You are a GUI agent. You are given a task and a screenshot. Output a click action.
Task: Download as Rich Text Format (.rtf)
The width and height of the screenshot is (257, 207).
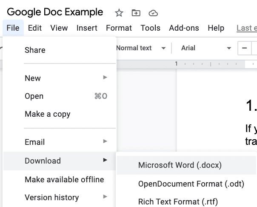186,201
